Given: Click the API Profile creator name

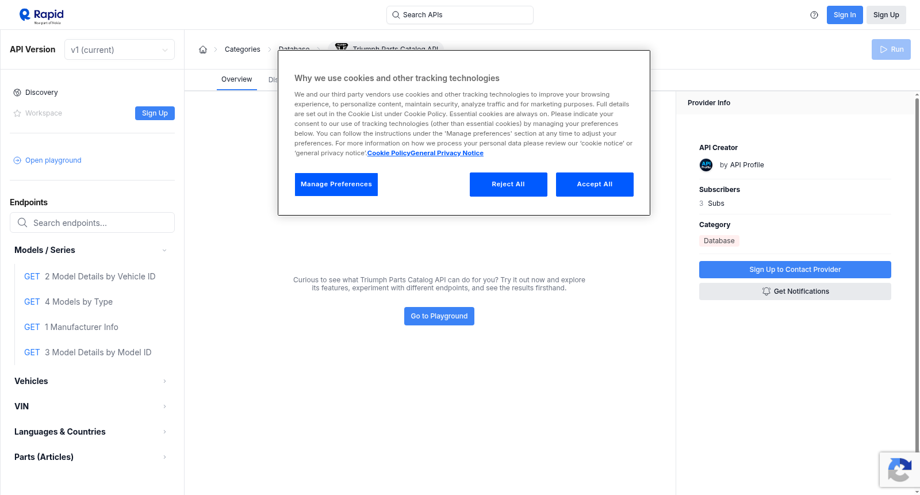Looking at the screenshot, I should pyautogui.click(x=747, y=165).
